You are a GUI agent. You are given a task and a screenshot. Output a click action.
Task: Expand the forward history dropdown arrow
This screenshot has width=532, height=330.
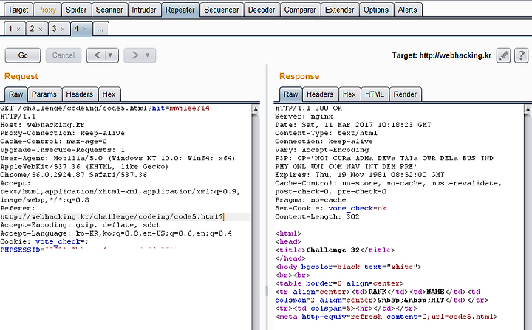148,55
